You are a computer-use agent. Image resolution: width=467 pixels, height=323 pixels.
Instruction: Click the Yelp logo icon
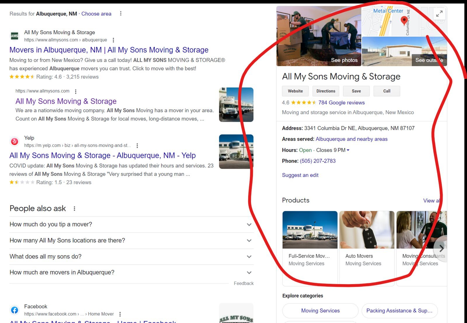tap(15, 141)
